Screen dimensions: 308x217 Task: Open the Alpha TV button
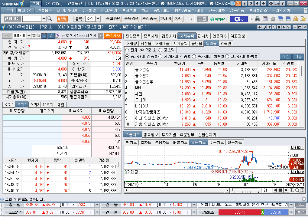(239, 19)
